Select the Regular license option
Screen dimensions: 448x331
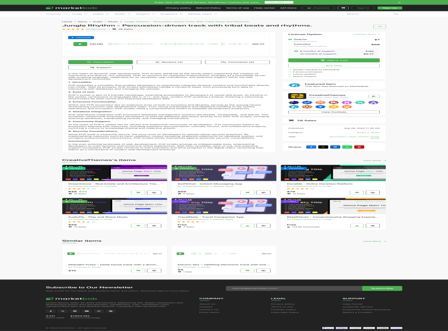pos(291,39)
